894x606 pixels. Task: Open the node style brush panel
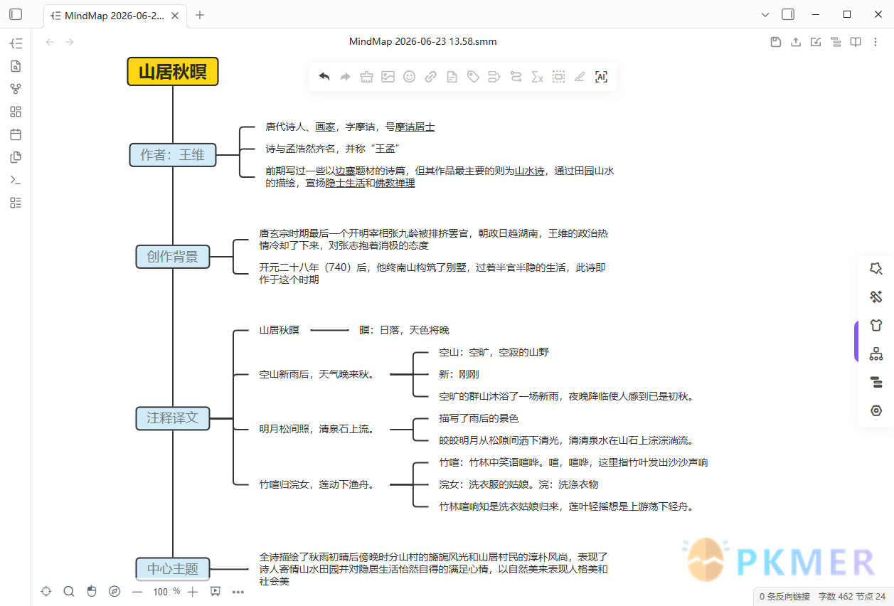click(x=876, y=297)
